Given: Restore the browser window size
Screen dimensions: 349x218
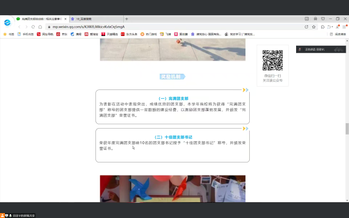Looking at the screenshot, I should 338,19.
